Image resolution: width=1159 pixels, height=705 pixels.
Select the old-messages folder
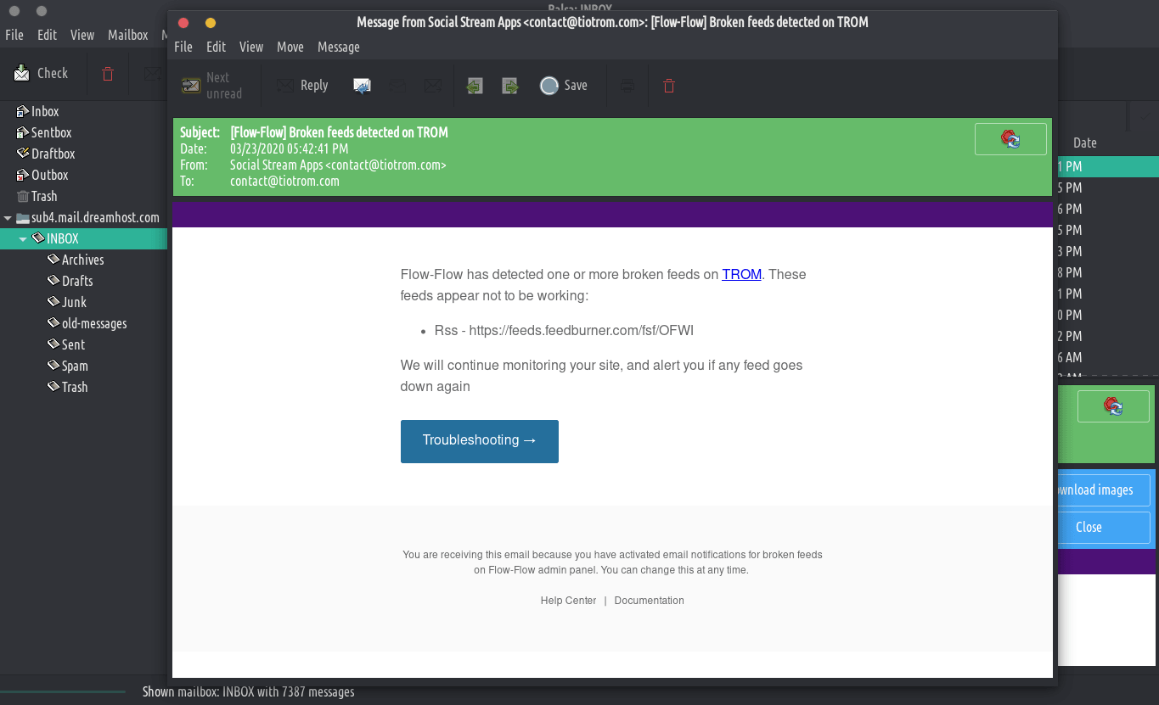(93, 324)
